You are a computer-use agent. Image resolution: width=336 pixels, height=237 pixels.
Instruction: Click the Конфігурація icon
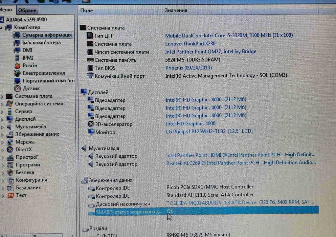point(10,180)
